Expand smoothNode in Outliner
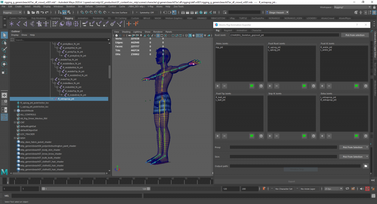Image resolution: width=377 pixels, height=204 pixels. click(x=15, y=111)
